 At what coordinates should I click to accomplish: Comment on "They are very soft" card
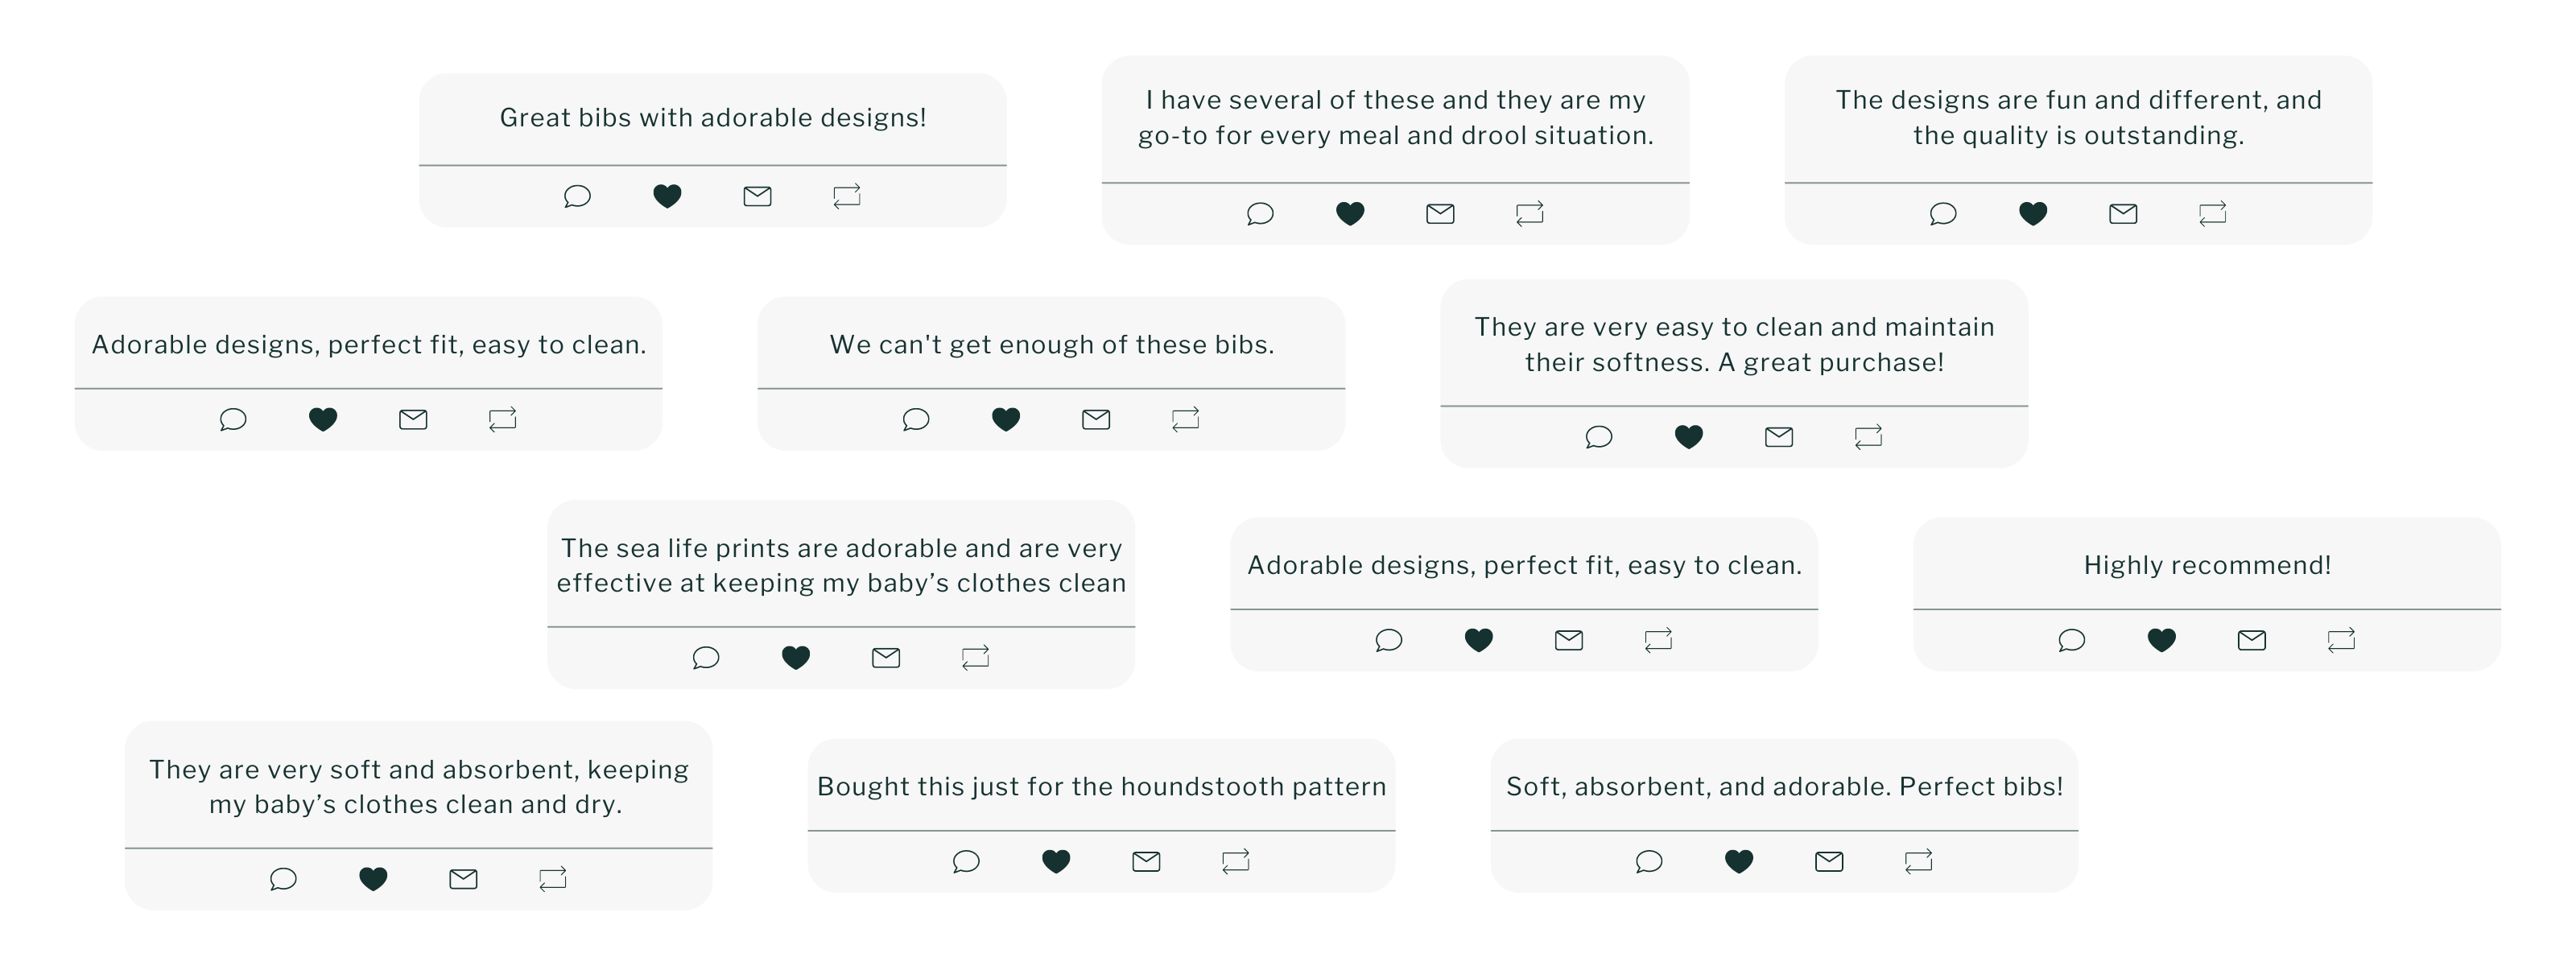(x=283, y=879)
